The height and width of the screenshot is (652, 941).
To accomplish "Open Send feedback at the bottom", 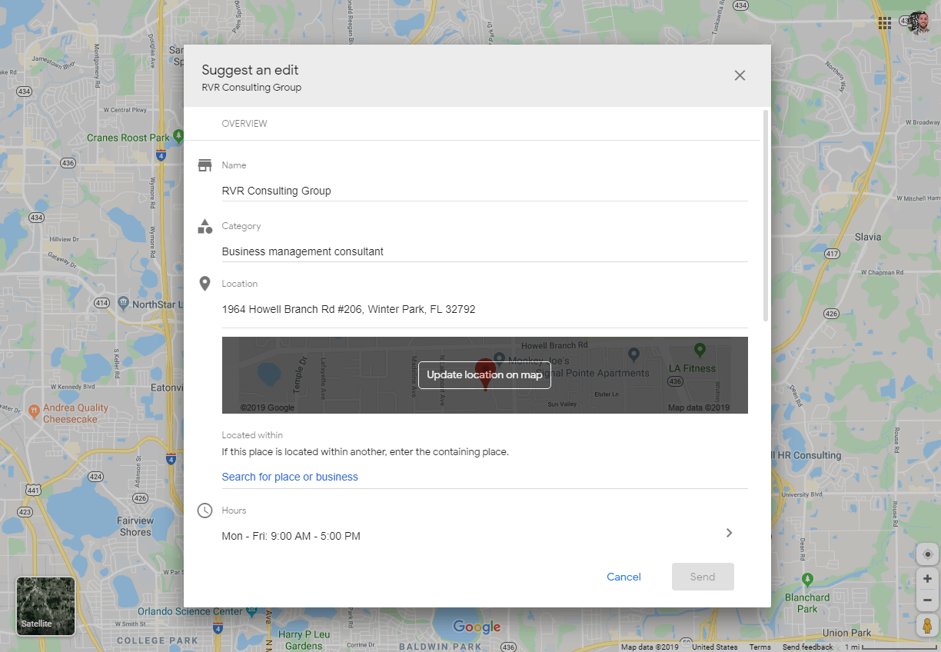I will pyautogui.click(x=806, y=647).
